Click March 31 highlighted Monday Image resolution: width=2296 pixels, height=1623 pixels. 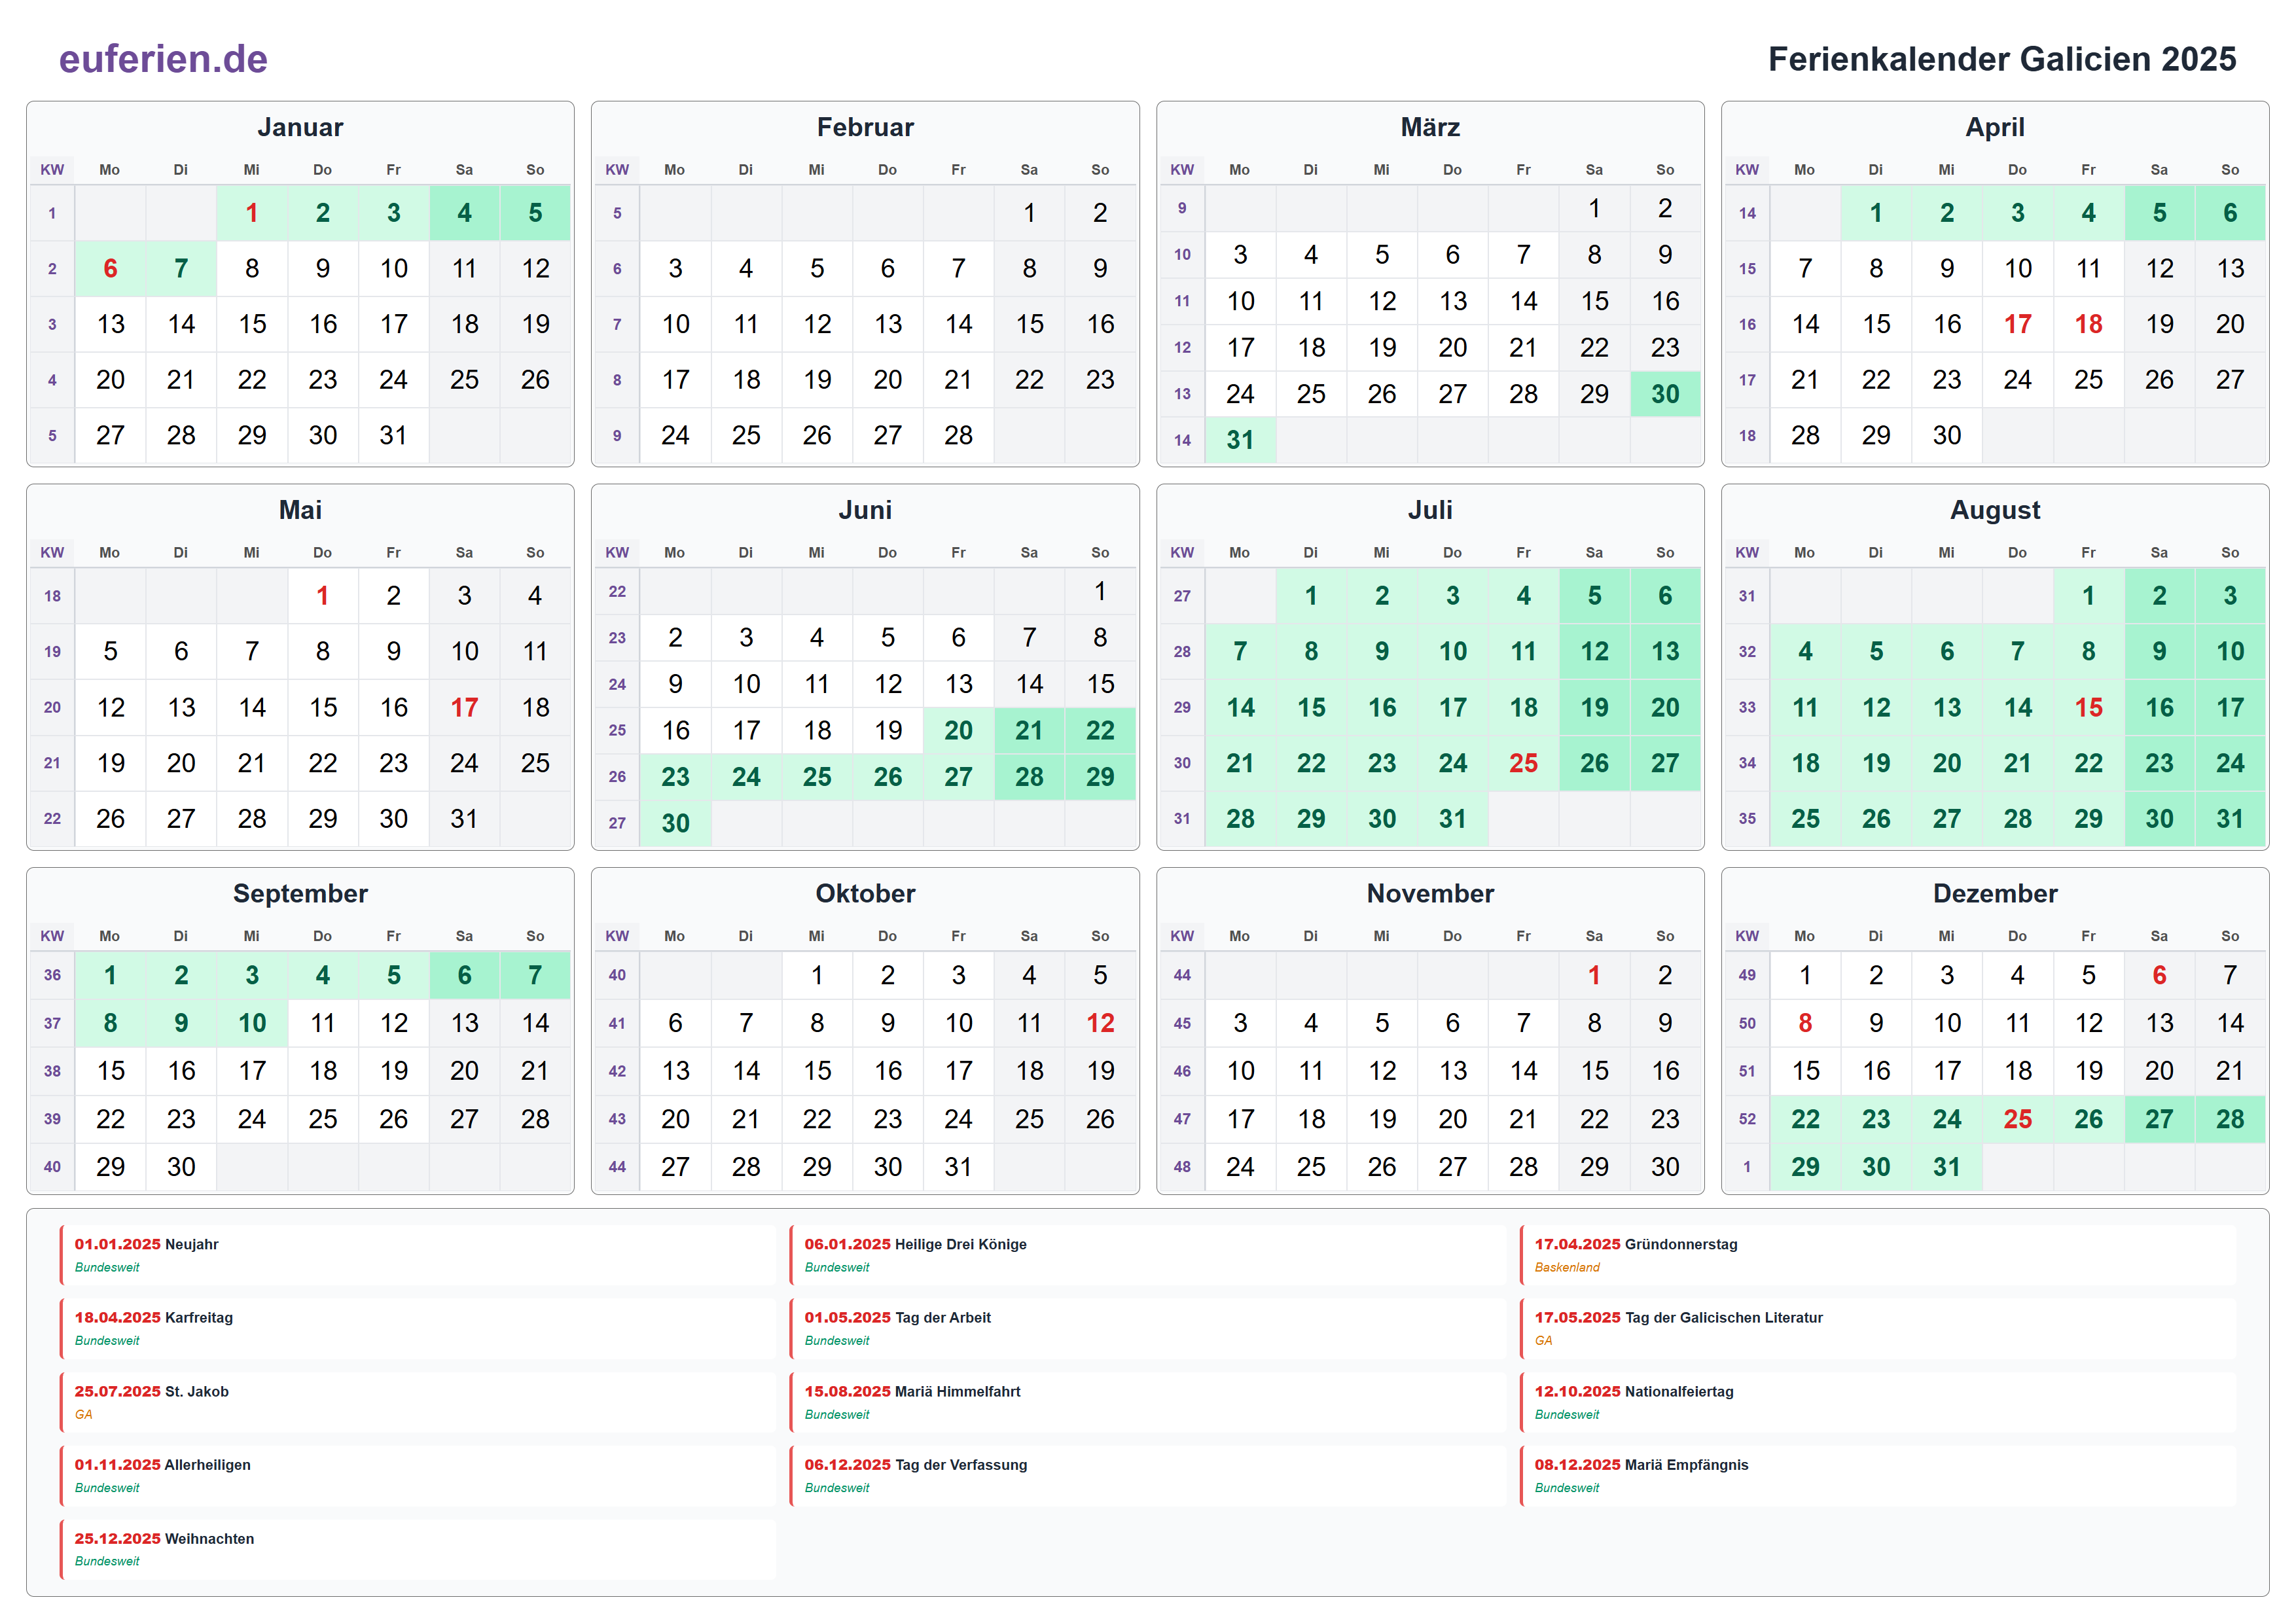coord(1240,440)
